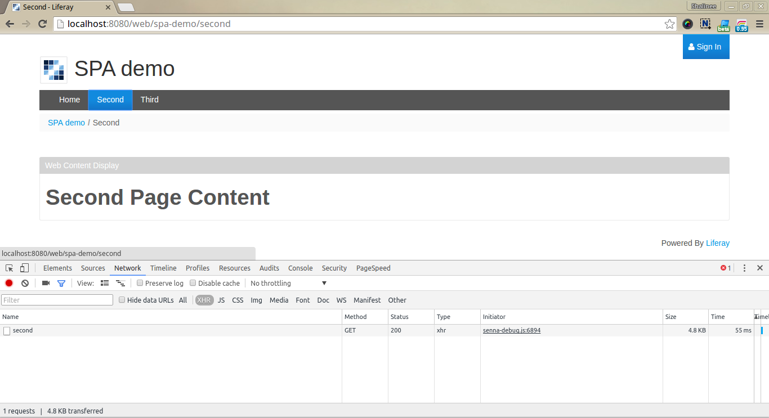Open the Chrome hamburger menu

(759, 24)
